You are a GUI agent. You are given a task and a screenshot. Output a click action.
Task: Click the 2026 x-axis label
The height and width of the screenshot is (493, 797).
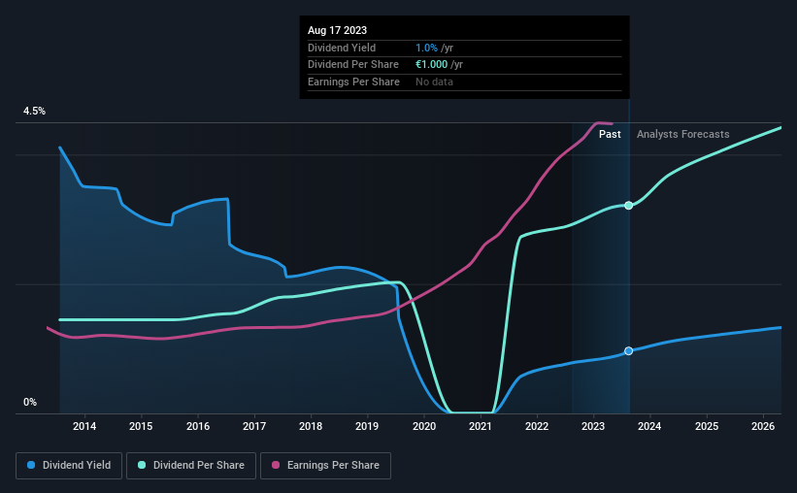[763, 426]
